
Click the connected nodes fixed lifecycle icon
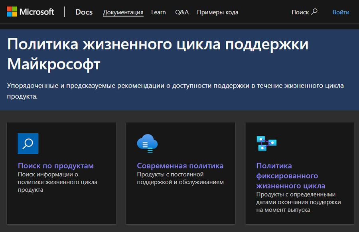266,143
